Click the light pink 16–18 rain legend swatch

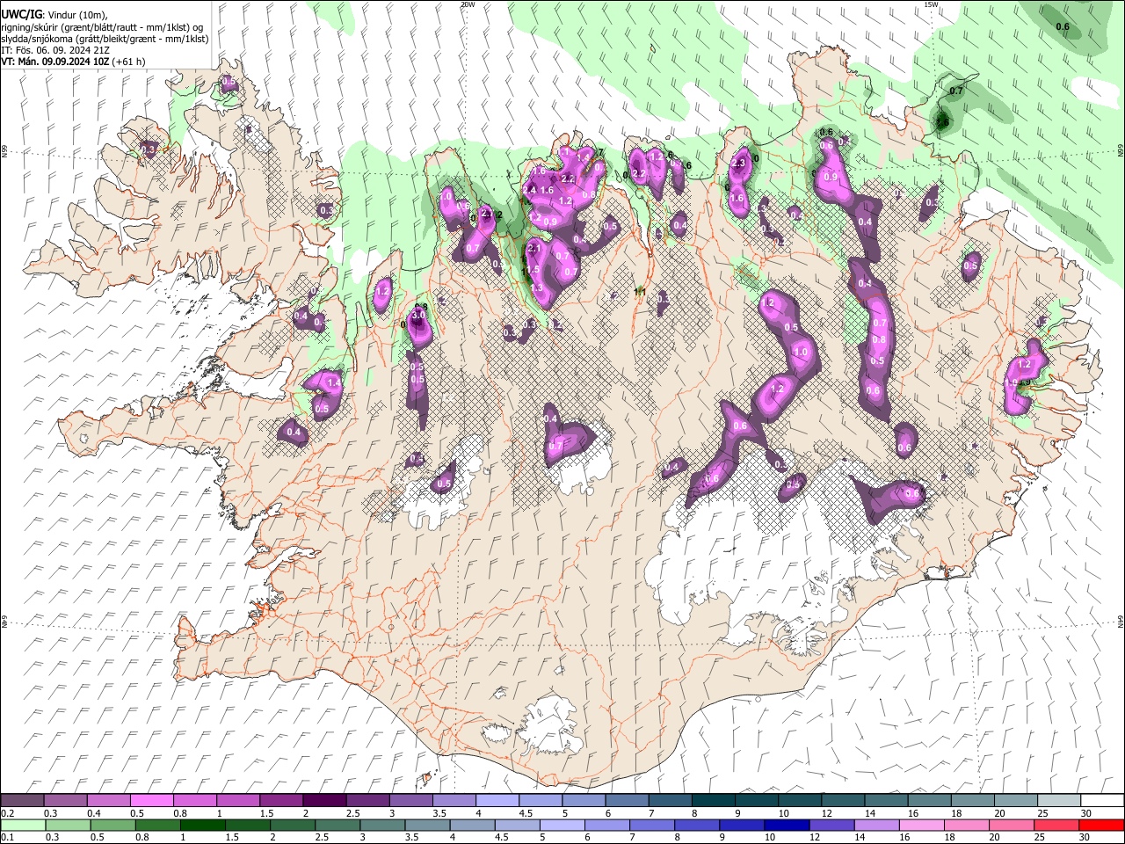[921, 825]
